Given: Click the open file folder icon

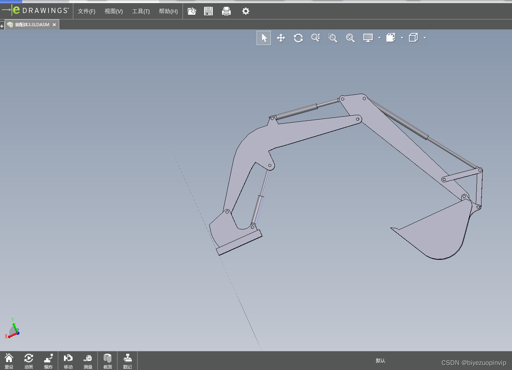Looking at the screenshot, I should tap(192, 11).
